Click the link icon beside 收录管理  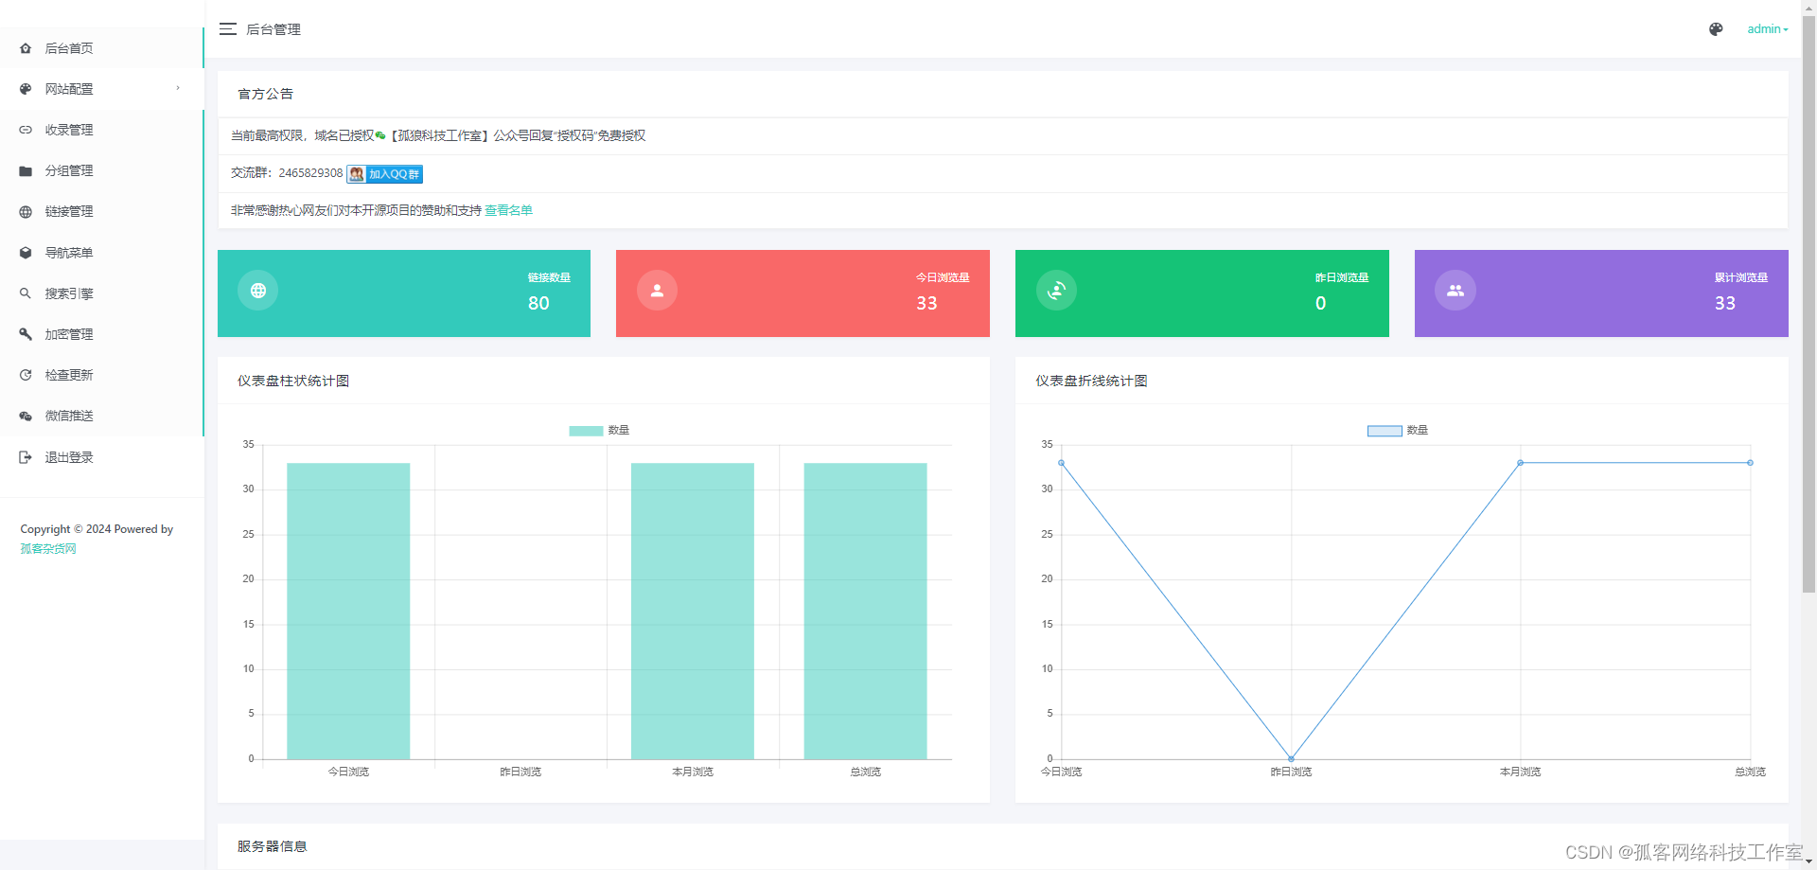coord(26,130)
